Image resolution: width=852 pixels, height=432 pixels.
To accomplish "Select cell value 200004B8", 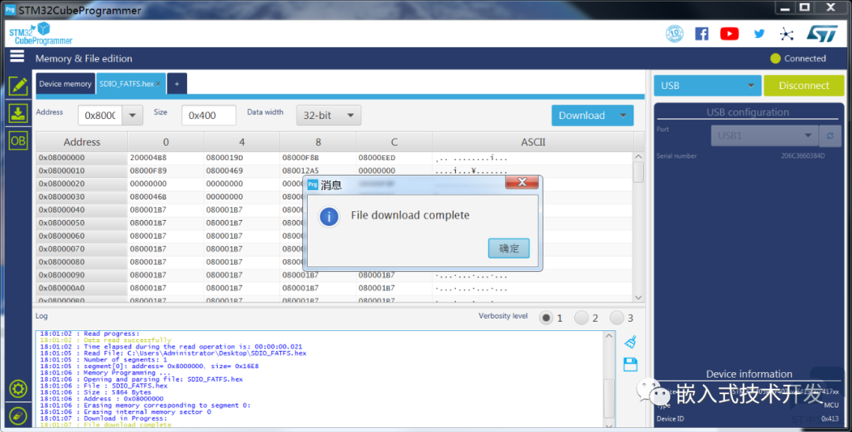I will point(148,158).
